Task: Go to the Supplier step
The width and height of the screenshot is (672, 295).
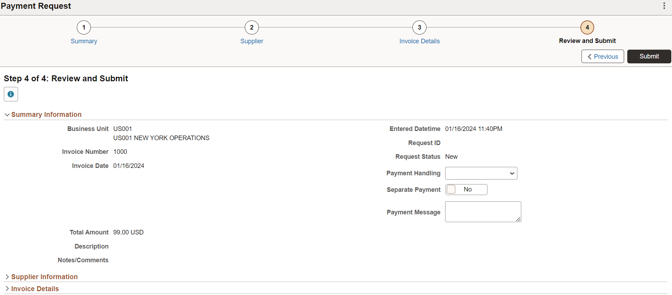Action: [x=252, y=41]
